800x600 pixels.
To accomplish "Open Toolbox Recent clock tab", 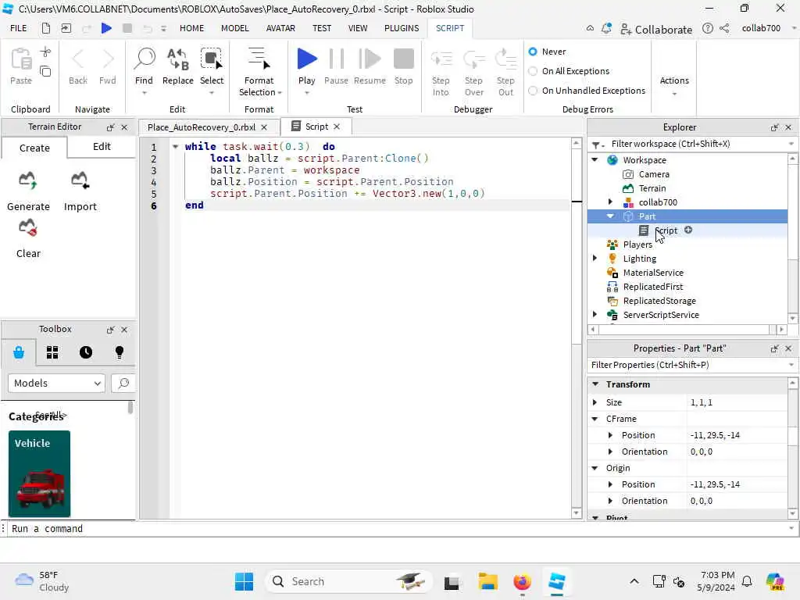I will [86, 352].
